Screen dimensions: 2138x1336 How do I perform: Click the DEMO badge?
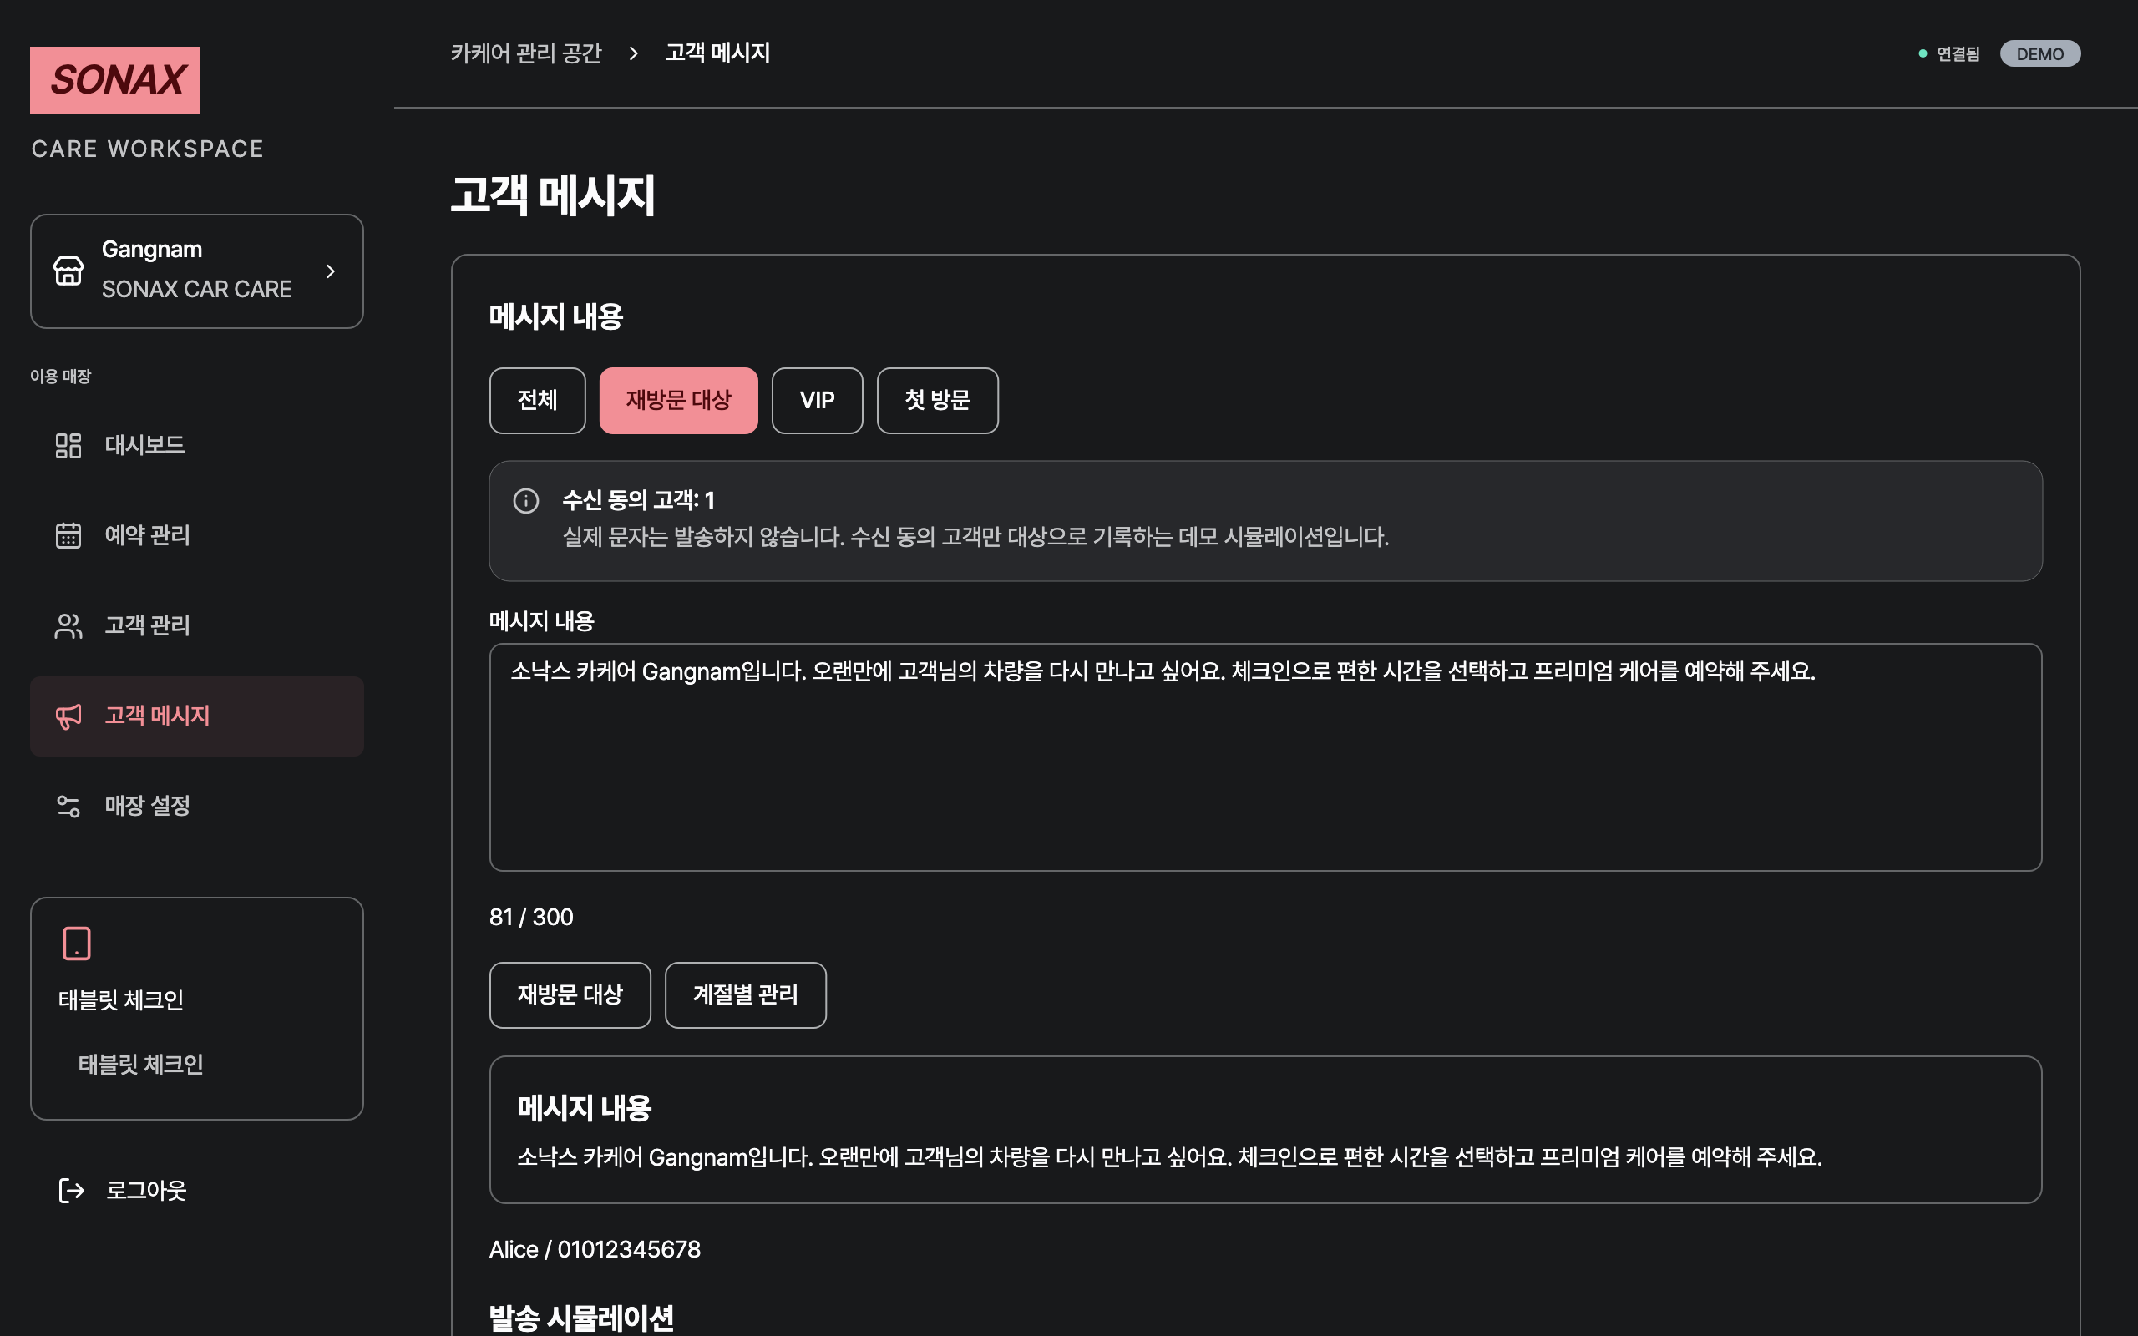click(x=2040, y=54)
